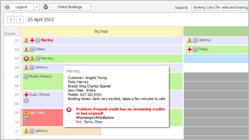Go to the next day
This screenshot has height=140, width=249.
tap(20, 20)
